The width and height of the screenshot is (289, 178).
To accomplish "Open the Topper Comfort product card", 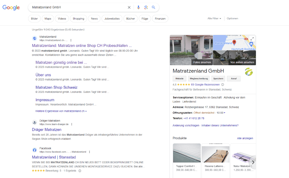I will coord(187,160).
